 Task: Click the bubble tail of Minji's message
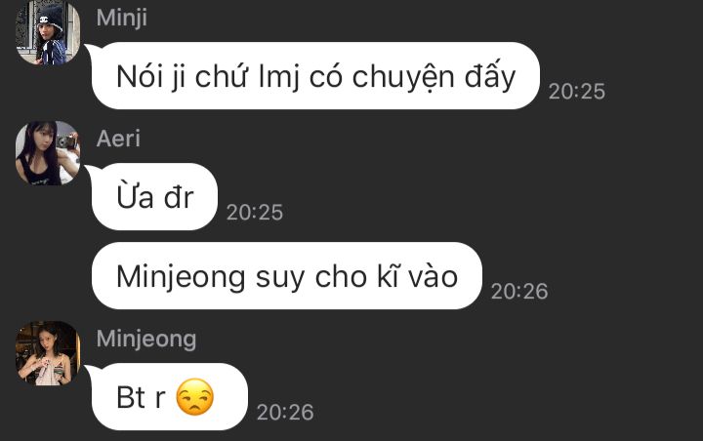(90, 50)
